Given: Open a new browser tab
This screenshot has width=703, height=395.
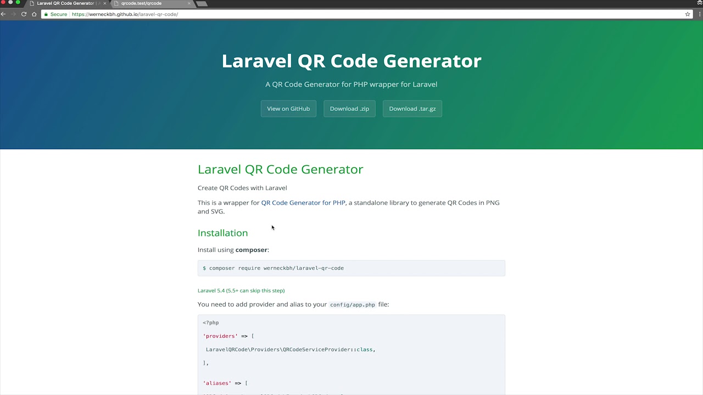Looking at the screenshot, I should click(202, 3).
